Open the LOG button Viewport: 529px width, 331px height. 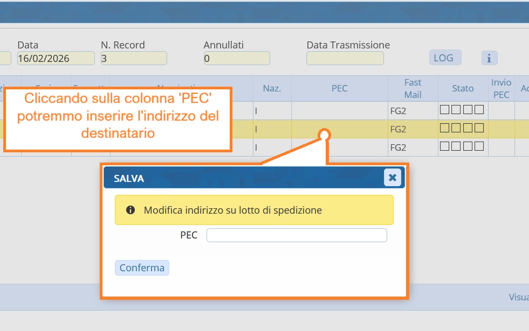[x=445, y=58]
